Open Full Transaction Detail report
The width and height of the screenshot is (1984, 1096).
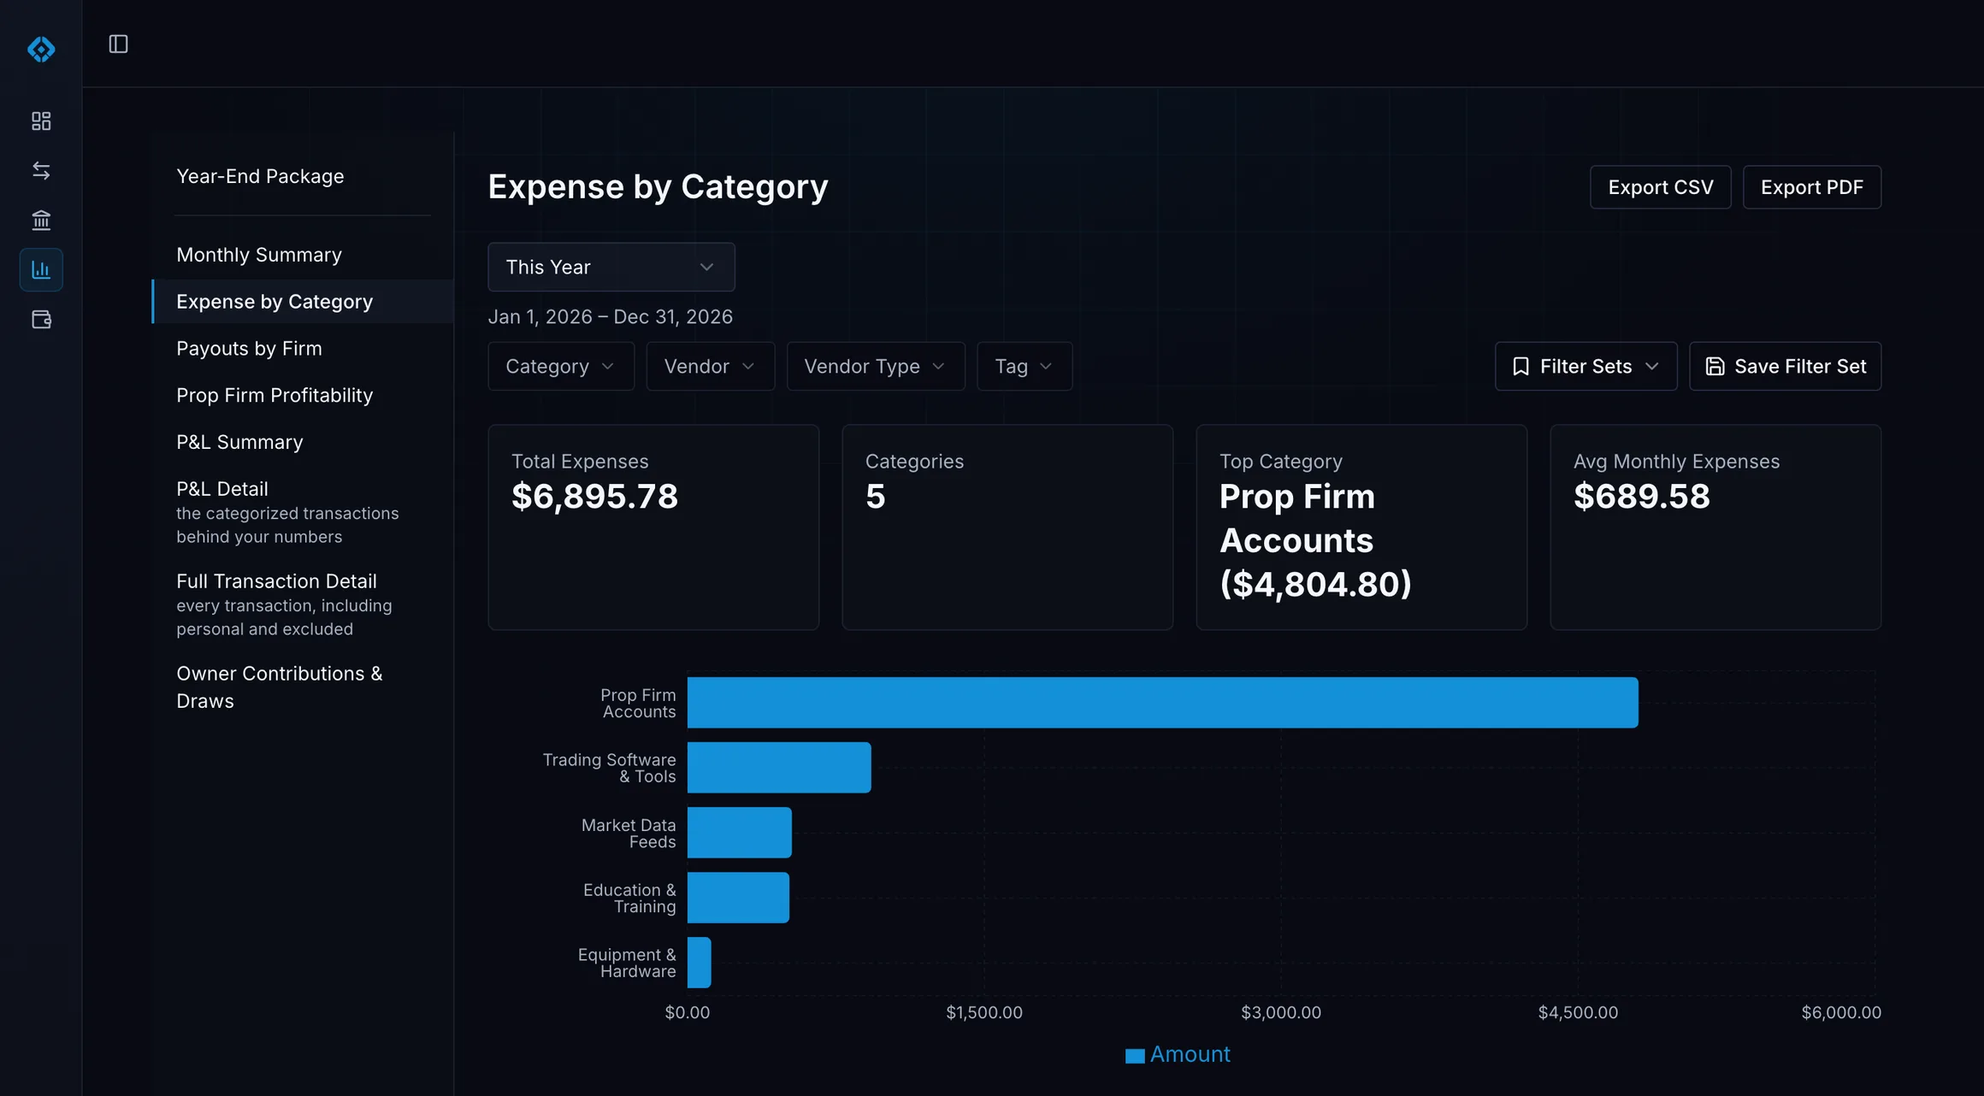pos(284,604)
